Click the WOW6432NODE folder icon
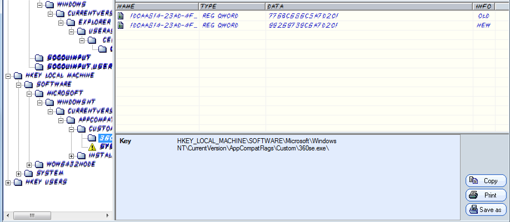Viewport: 510px width, 222px height. click(x=39, y=164)
